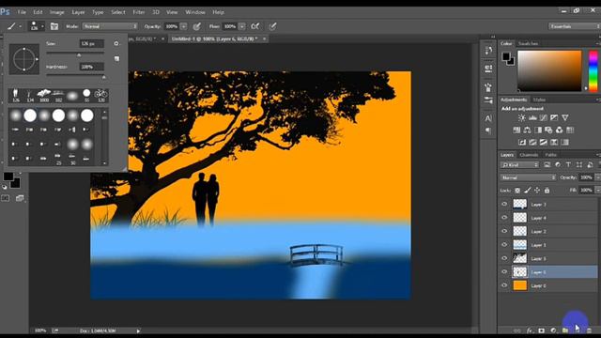The height and width of the screenshot is (338, 601).
Task: Click the layer style fx icon
Action: pos(530,330)
